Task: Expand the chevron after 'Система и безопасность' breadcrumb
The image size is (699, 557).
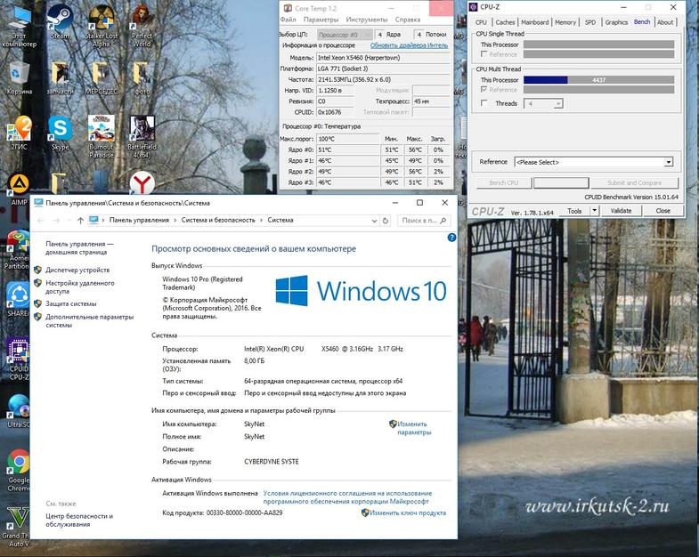Action: tap(261, 220)
